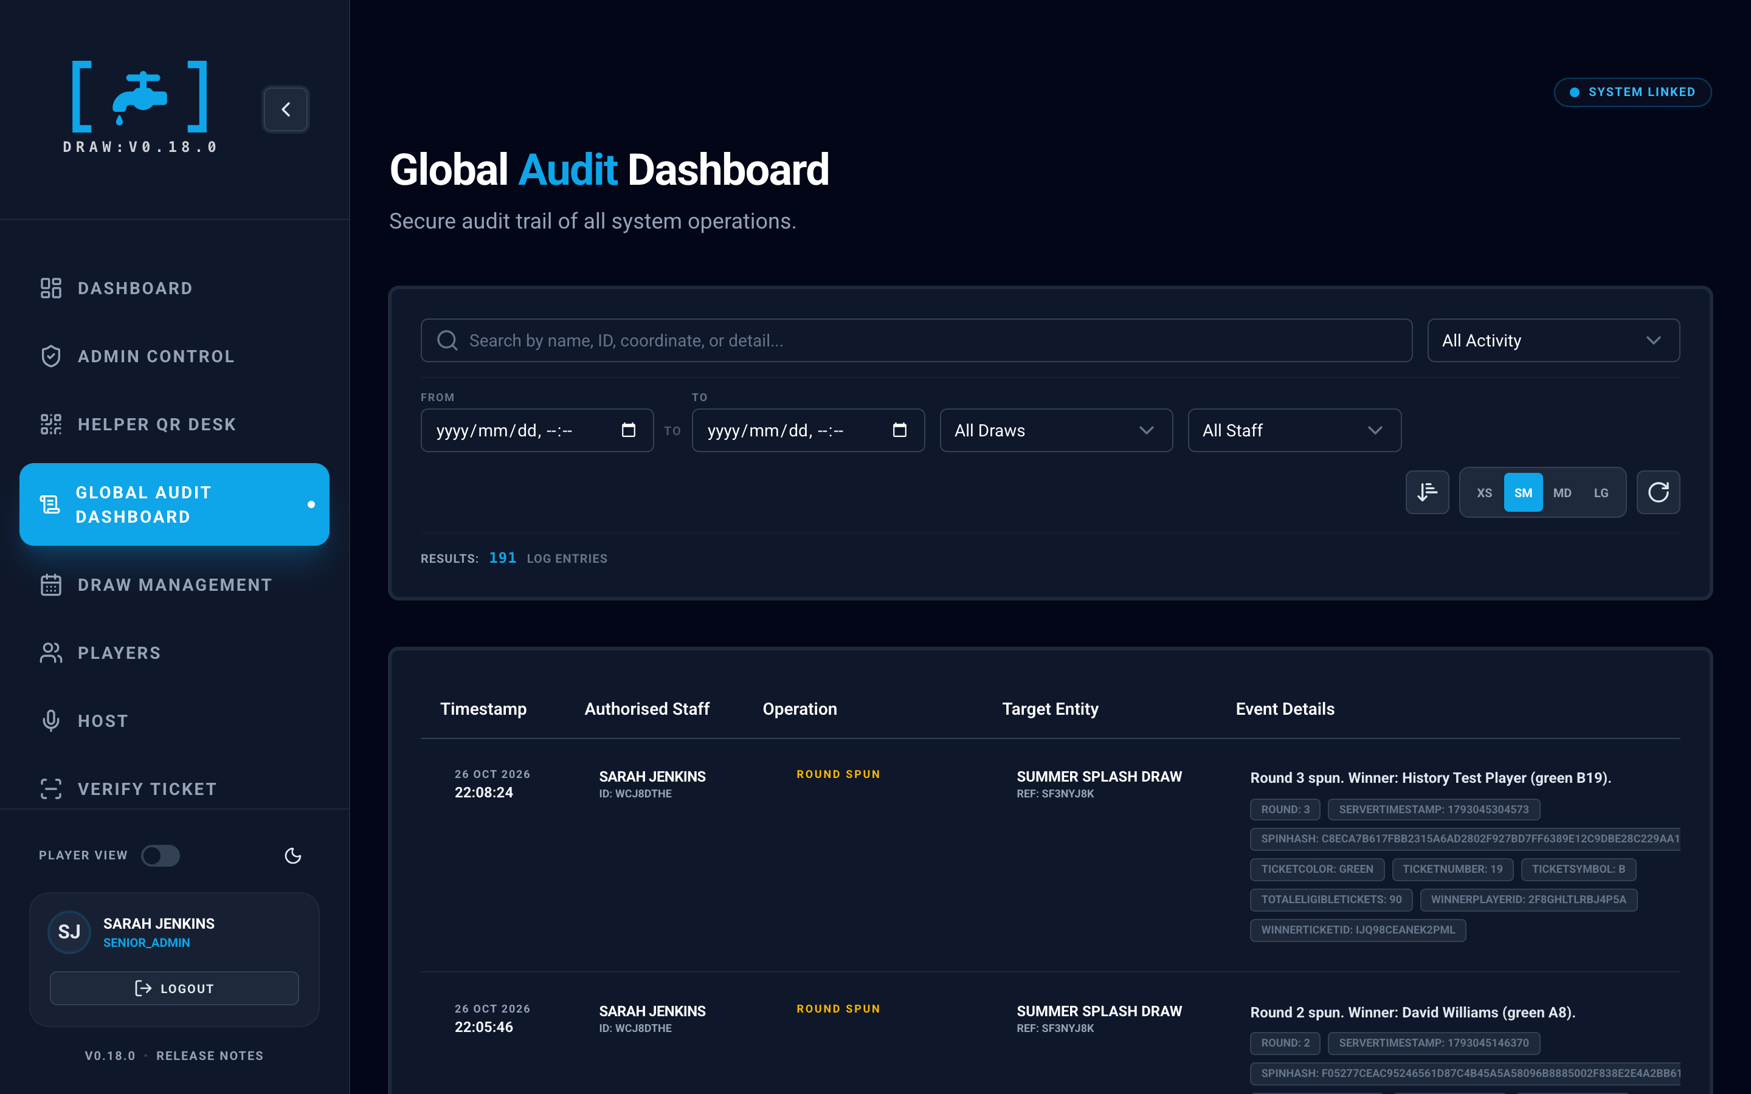The width and height of the screenshot is (1751, 1094).
Task: Navigate to Verify Ticket
Action: pos(174,789)
